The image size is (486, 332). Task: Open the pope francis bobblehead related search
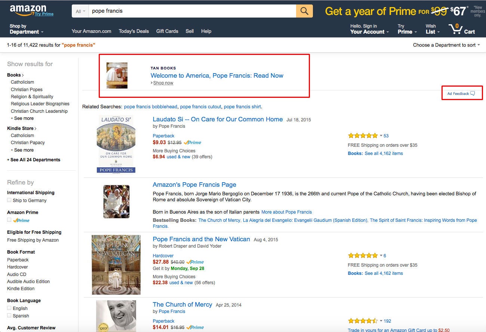pos(151,107)
